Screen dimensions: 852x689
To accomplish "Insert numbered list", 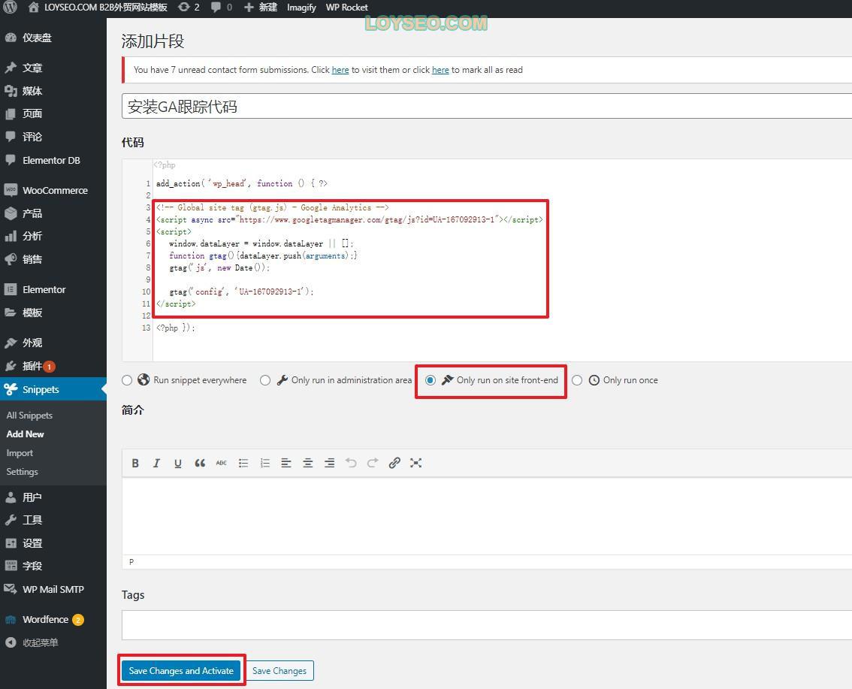I will click(x=264, y=463).
